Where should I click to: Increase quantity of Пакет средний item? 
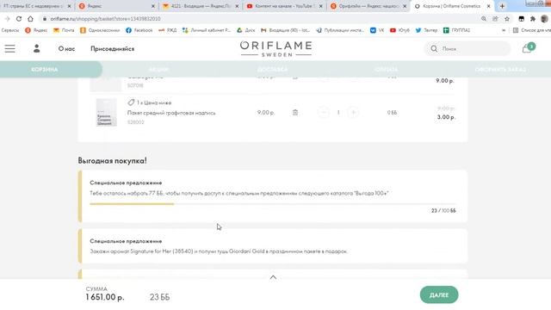[353, 113]
